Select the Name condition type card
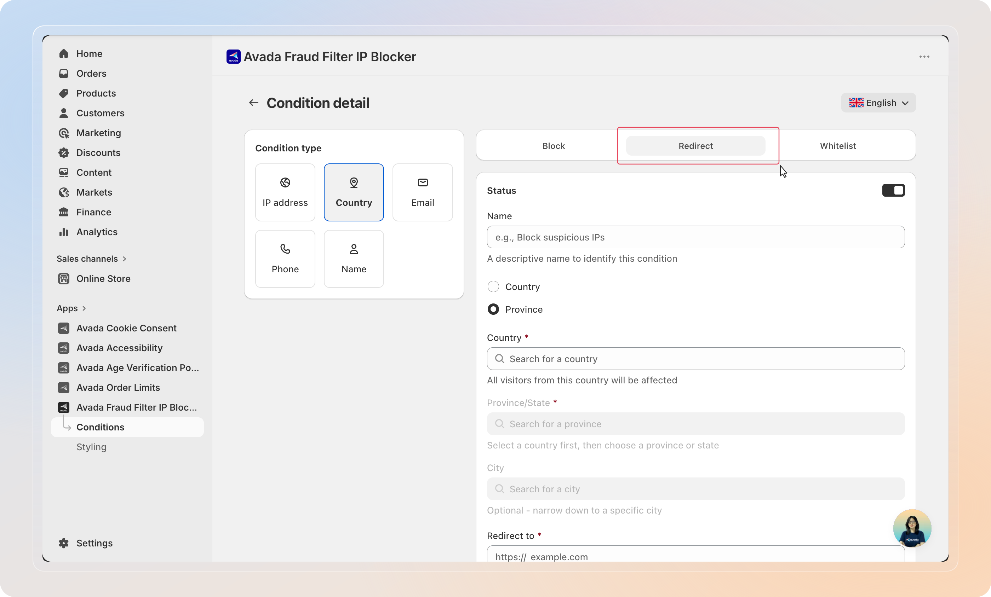 [354, 259]
